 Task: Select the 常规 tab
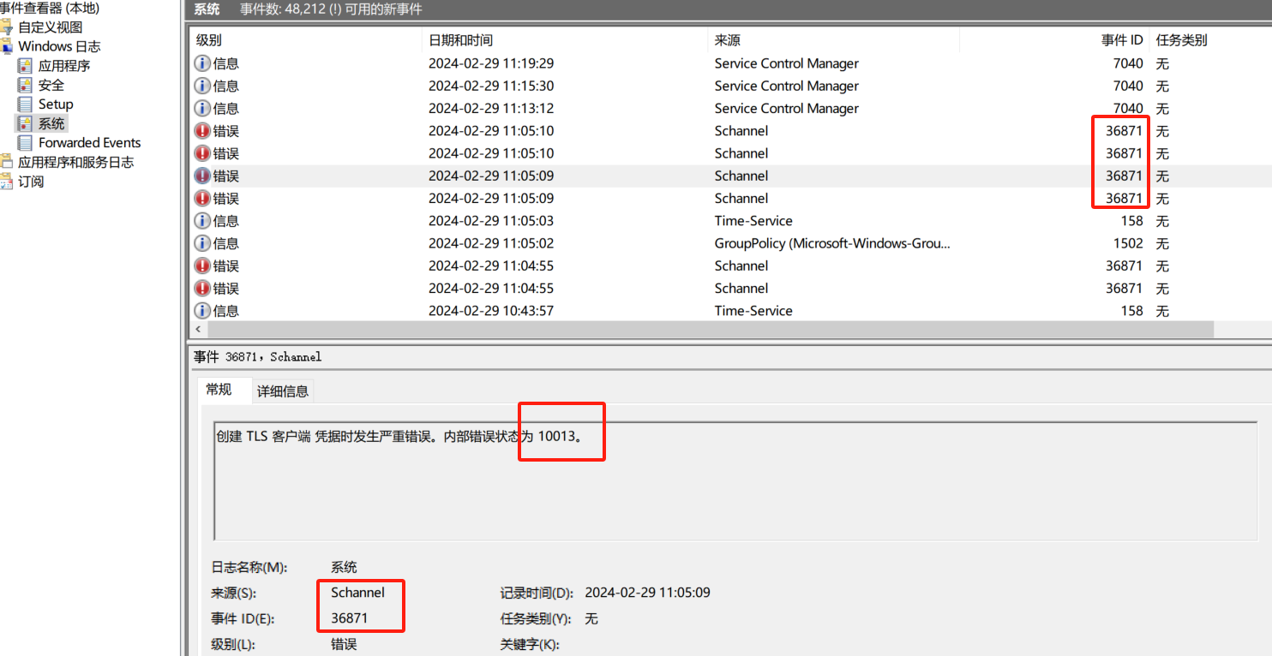coord(224,390)
